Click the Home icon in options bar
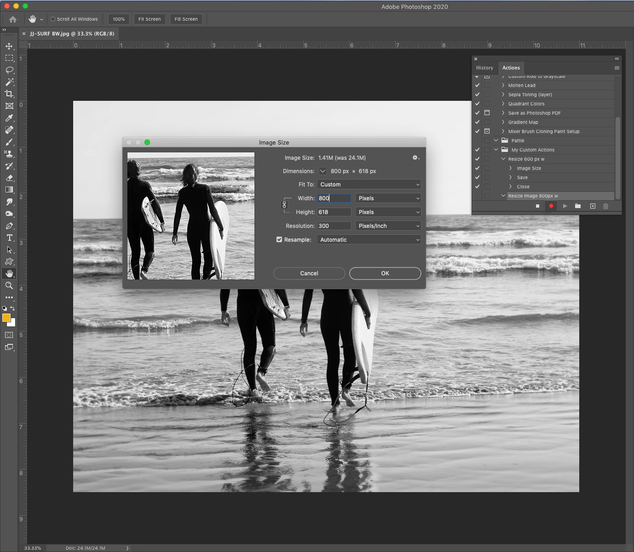This screenshot has width=634, height=552. [x=13, y=19]
